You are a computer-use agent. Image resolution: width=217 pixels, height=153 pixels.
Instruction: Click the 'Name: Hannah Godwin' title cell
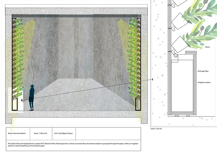[18, 133]
